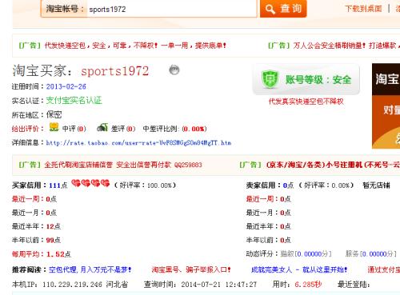400x295 pixels.
Task: Click the yellow flower neutral-review icon
Action: [x=54, y=127]
